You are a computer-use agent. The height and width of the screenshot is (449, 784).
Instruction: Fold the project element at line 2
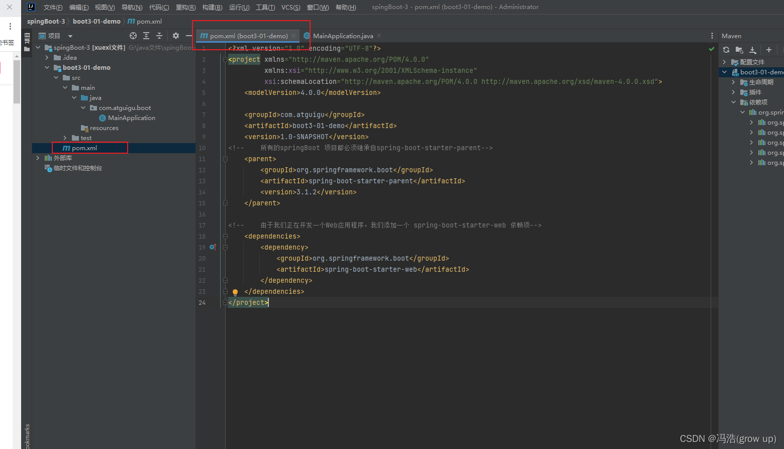click(x=225, y=59)
